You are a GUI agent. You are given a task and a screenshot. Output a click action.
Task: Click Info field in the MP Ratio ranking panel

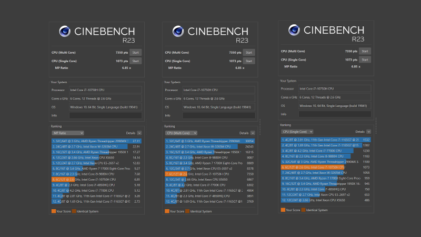(105, 115)
